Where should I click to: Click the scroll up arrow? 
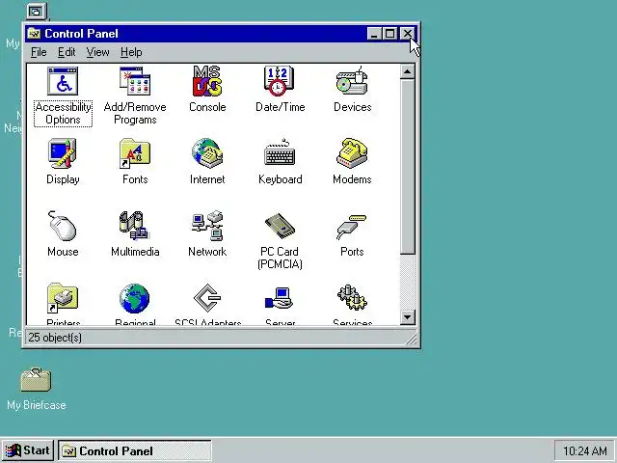coord(407,71)
